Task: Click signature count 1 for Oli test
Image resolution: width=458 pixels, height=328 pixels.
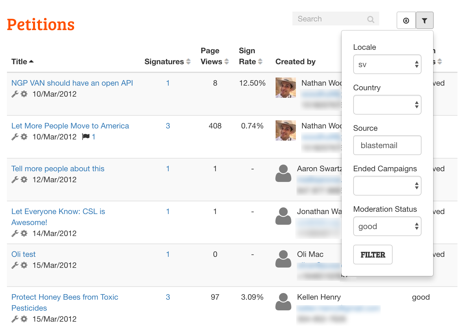Action: pyautogui.click(x=168, y=254)
